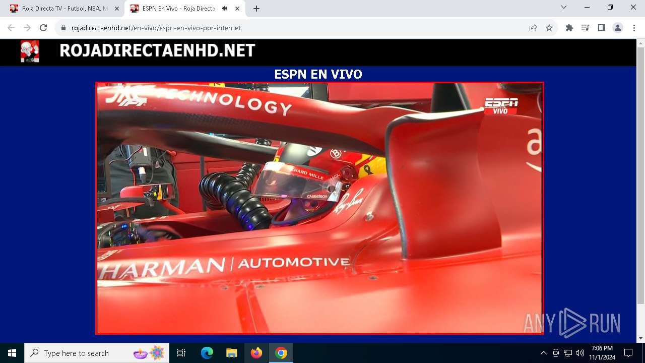Screen dimensions: 645x363
Task: Mute the ESPN tab audio icon
Action: [x=224, y=9]
